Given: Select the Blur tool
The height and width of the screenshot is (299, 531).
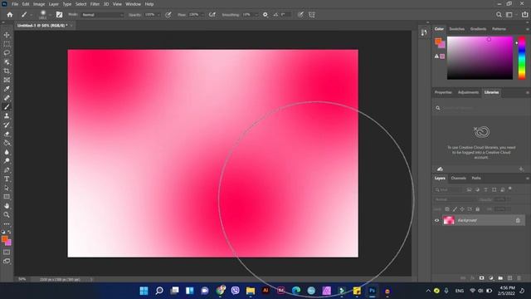Looking at the screenshot, I should click(x=7, y=152).
